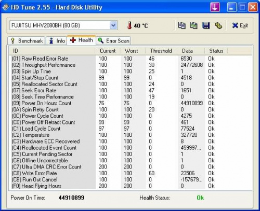
Task: Click the thermometer temperature icon
Action: pyautogui.click(x=129, y=25)
